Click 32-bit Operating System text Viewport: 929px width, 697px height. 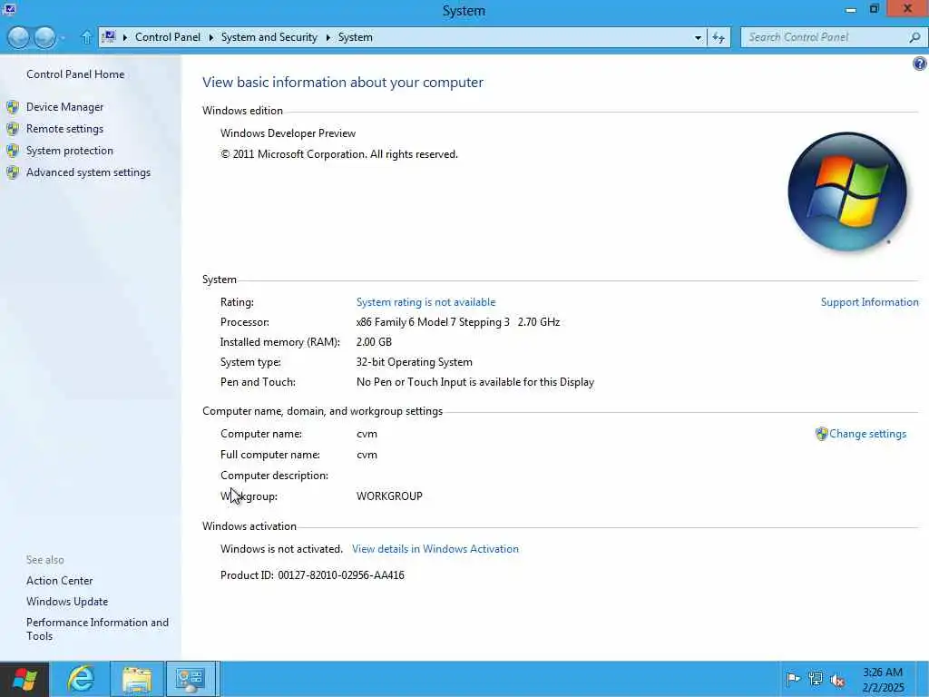tap(414, 362)
